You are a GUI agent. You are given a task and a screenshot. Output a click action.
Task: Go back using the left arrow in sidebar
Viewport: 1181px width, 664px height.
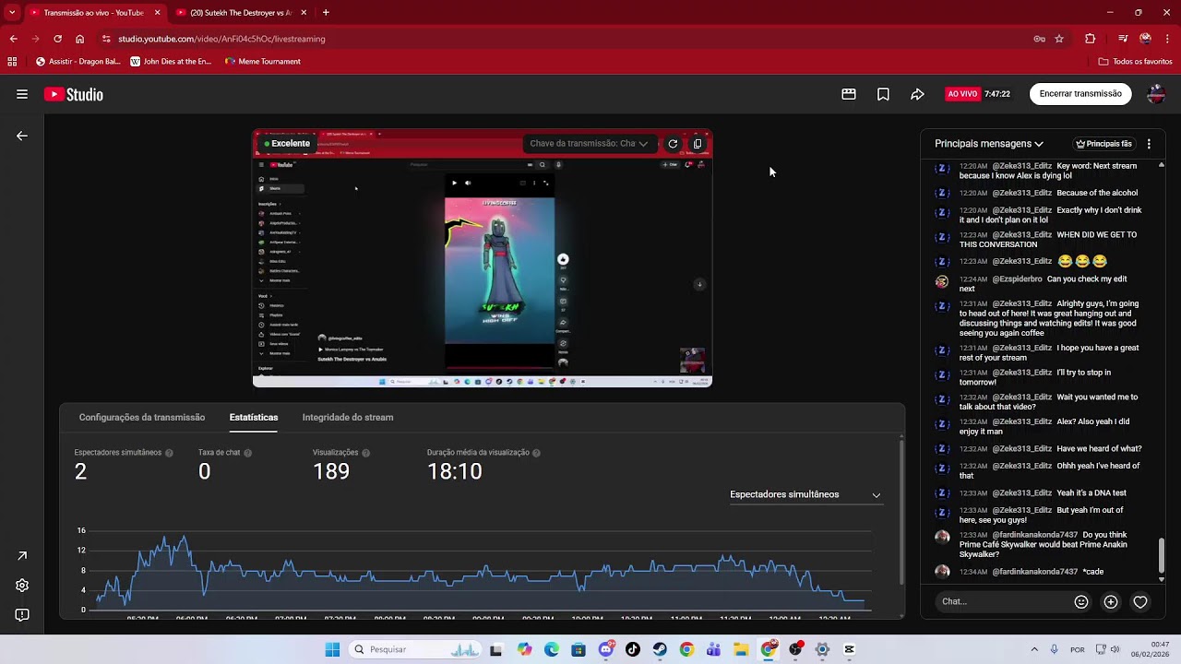click(x=22, y=136)
